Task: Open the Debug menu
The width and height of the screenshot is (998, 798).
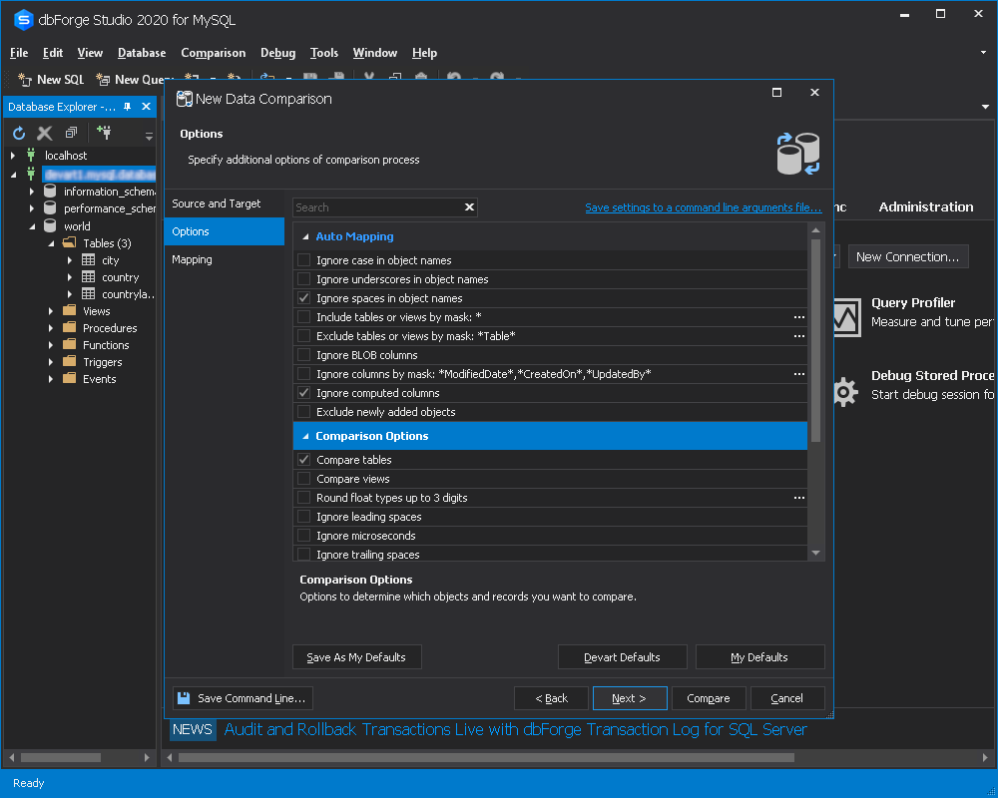Action: coord(277,53)
